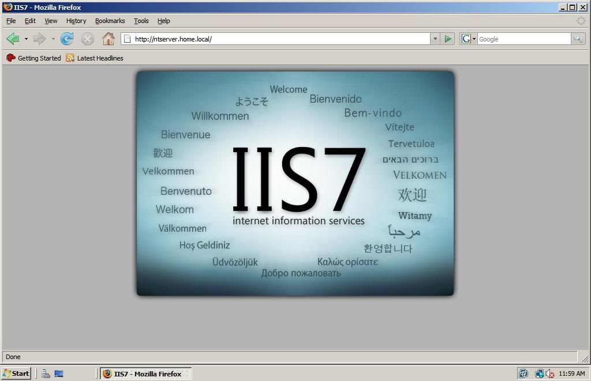
Task: Expand the address bar history dropdown
Action: (x=435, y=39)
